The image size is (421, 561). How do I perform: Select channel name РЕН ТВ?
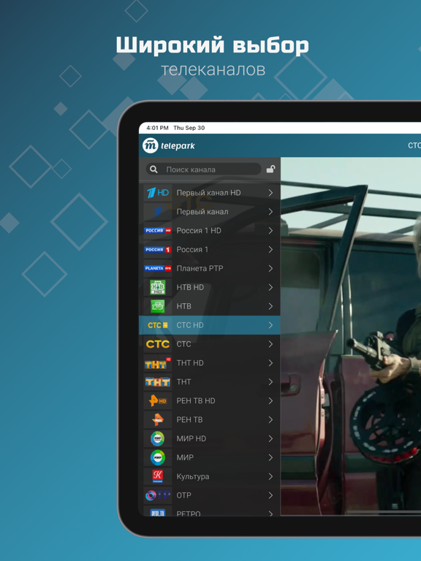point(189,420)
